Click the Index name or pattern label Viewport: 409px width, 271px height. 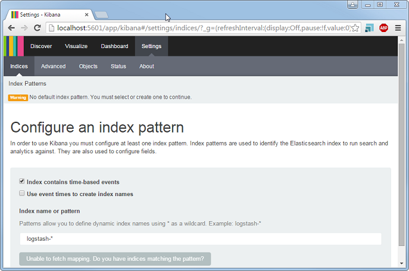pyautogui.click(x=49, y=211)
